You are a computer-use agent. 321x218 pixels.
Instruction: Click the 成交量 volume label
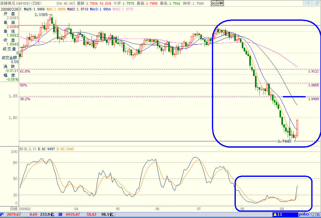[9, 49]
